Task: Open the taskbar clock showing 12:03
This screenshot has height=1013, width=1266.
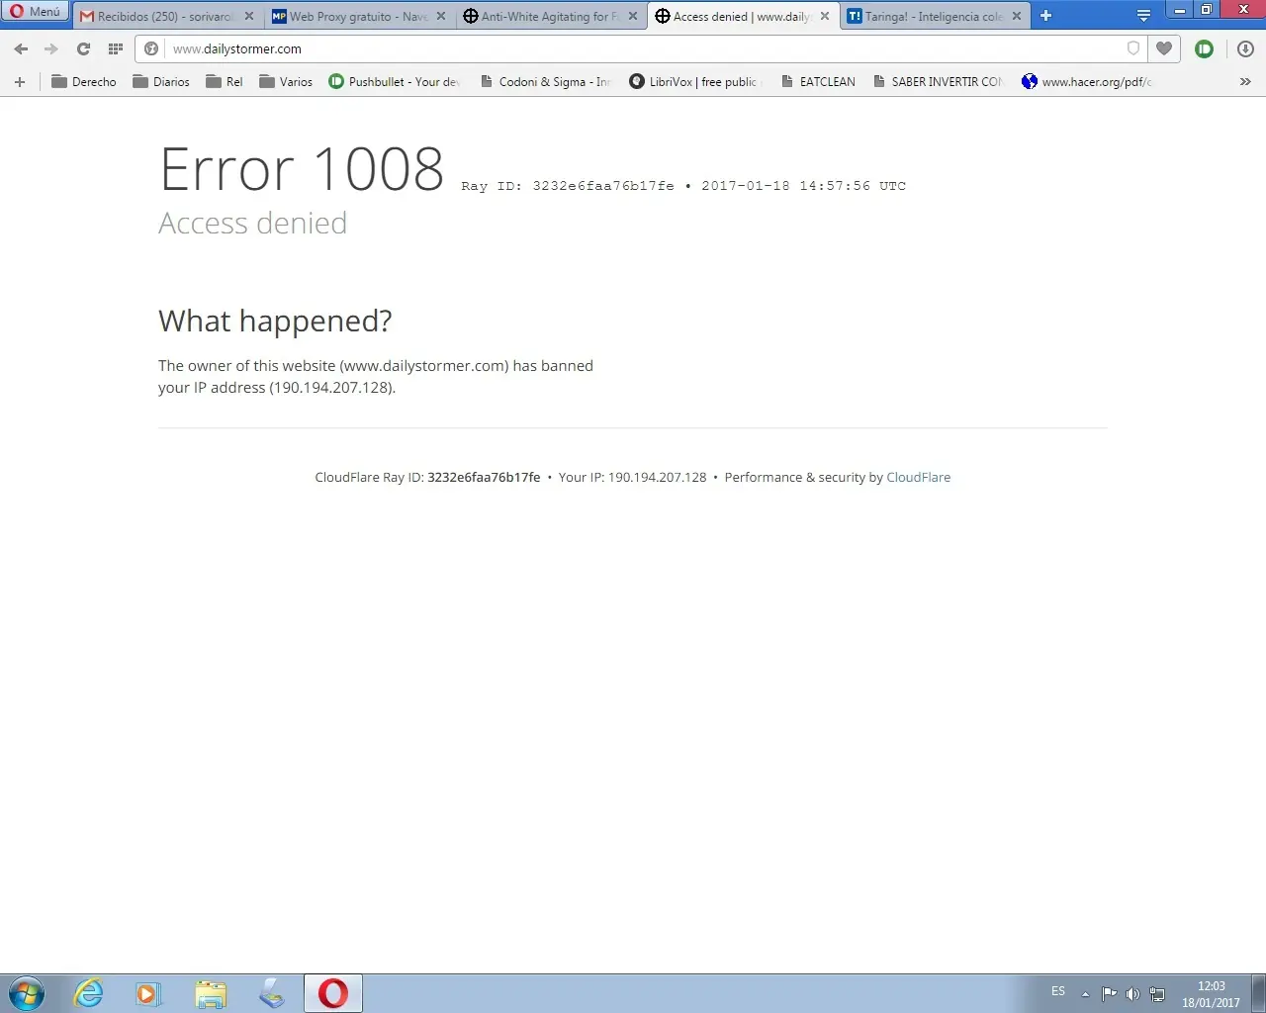Action: pyautogui.click(x=1211, y=994)
